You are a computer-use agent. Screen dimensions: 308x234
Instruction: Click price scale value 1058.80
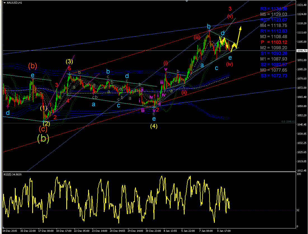click(x=302, y=106)
